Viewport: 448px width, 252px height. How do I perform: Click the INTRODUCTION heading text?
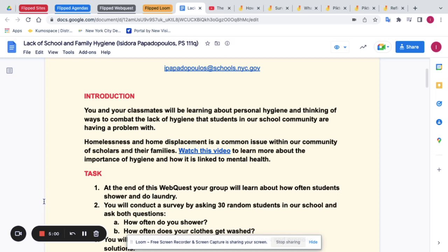pos(109,96)
